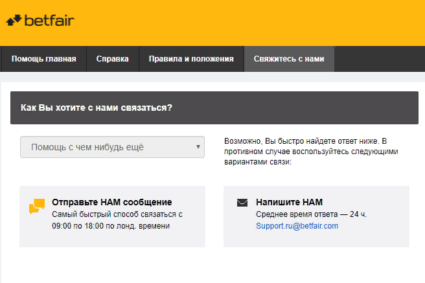425x283 pixels.
Task: Click text 09:00 по 18:00 по лонд. времени
Action: (111, 226)
